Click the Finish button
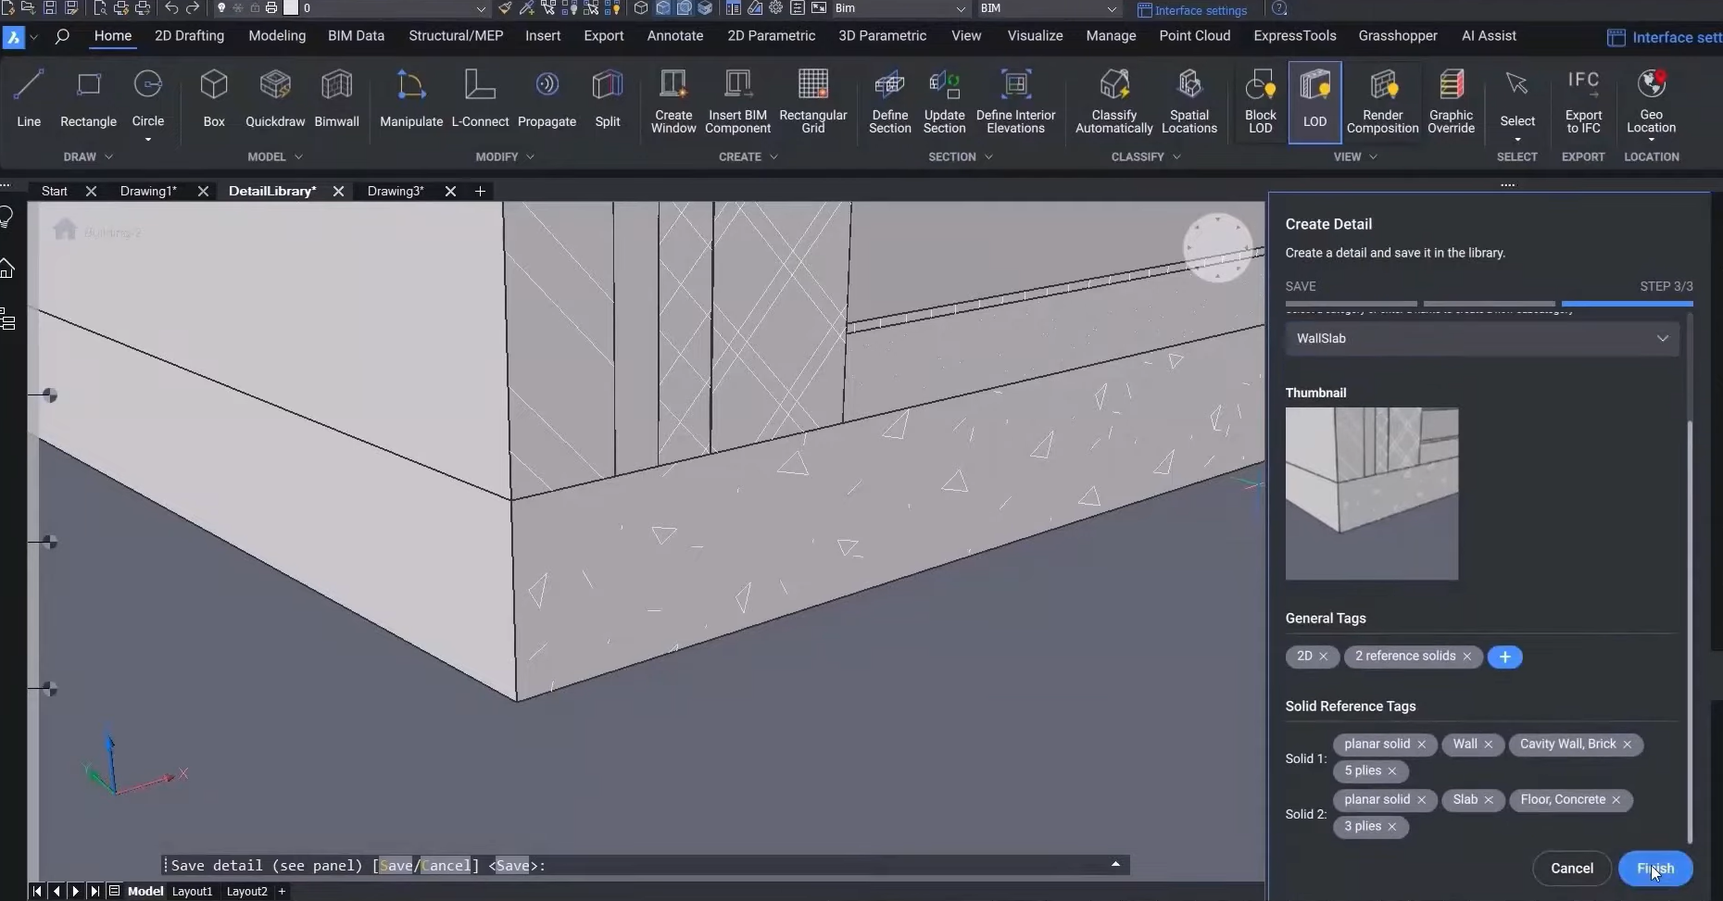 tap(1657, 869)
